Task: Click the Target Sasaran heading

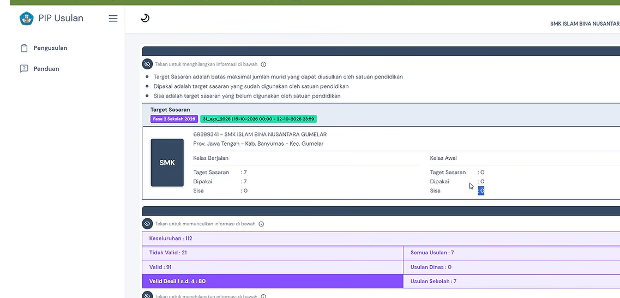Action: [x=170, y=110]
